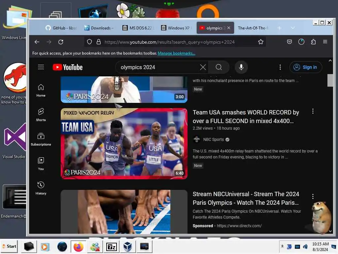Open the YouTube guide hamburger menu
The image size is (338, 254).
(x=41, y=67)
